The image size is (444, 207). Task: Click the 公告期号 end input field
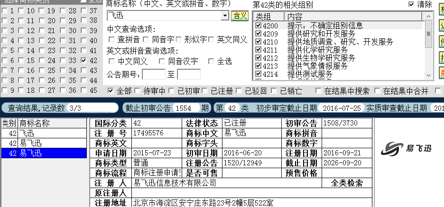pyautogui.click(x=189, y=74)
